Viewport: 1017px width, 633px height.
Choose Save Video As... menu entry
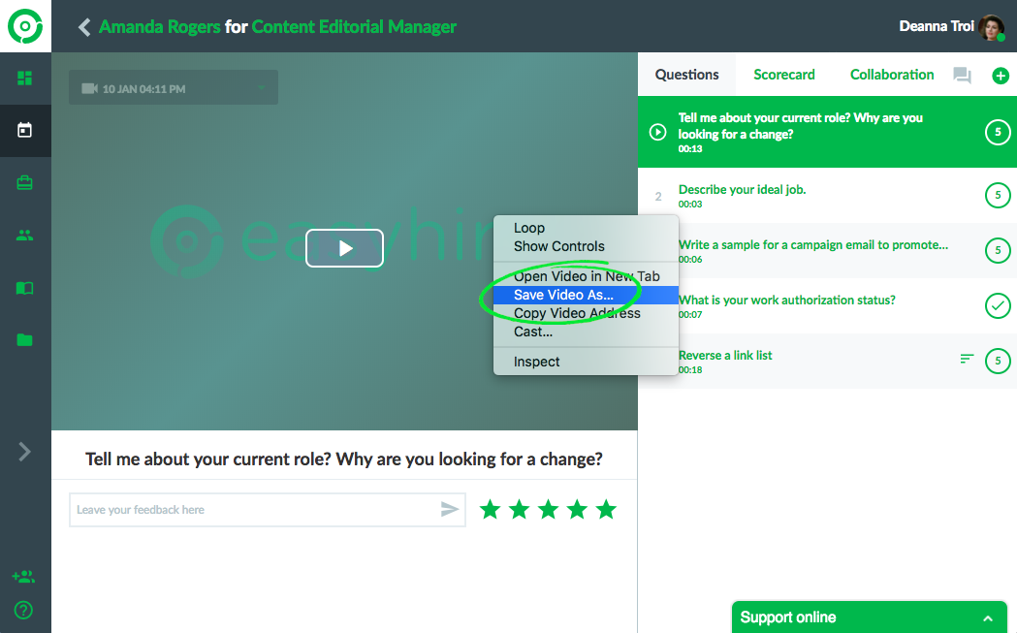coord(586,295)
